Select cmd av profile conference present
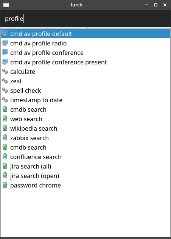The width and height of the screenshot is (171, 239). tap(85, 62)
